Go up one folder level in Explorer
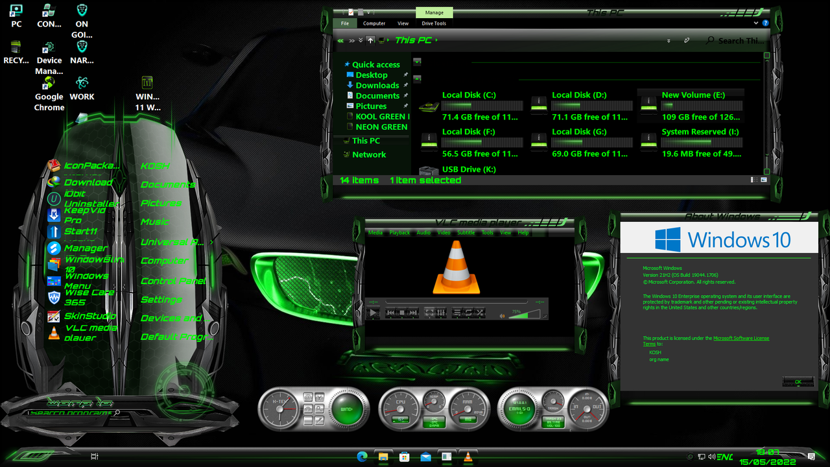The image size is (830, 467). (x=370, y=40)
